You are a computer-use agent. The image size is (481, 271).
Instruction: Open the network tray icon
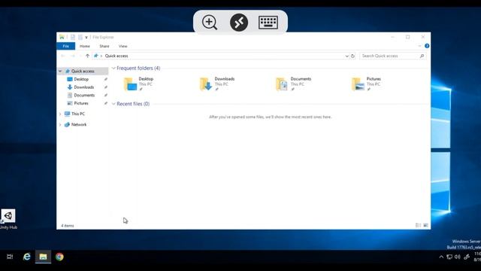pyautogui.click(x=449, y=257)
